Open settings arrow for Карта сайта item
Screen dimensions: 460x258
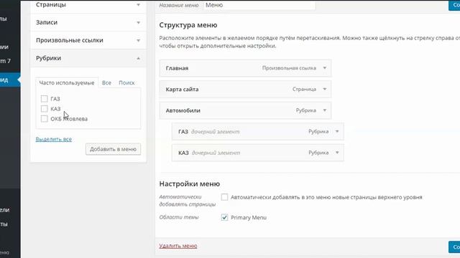[324, 89]
